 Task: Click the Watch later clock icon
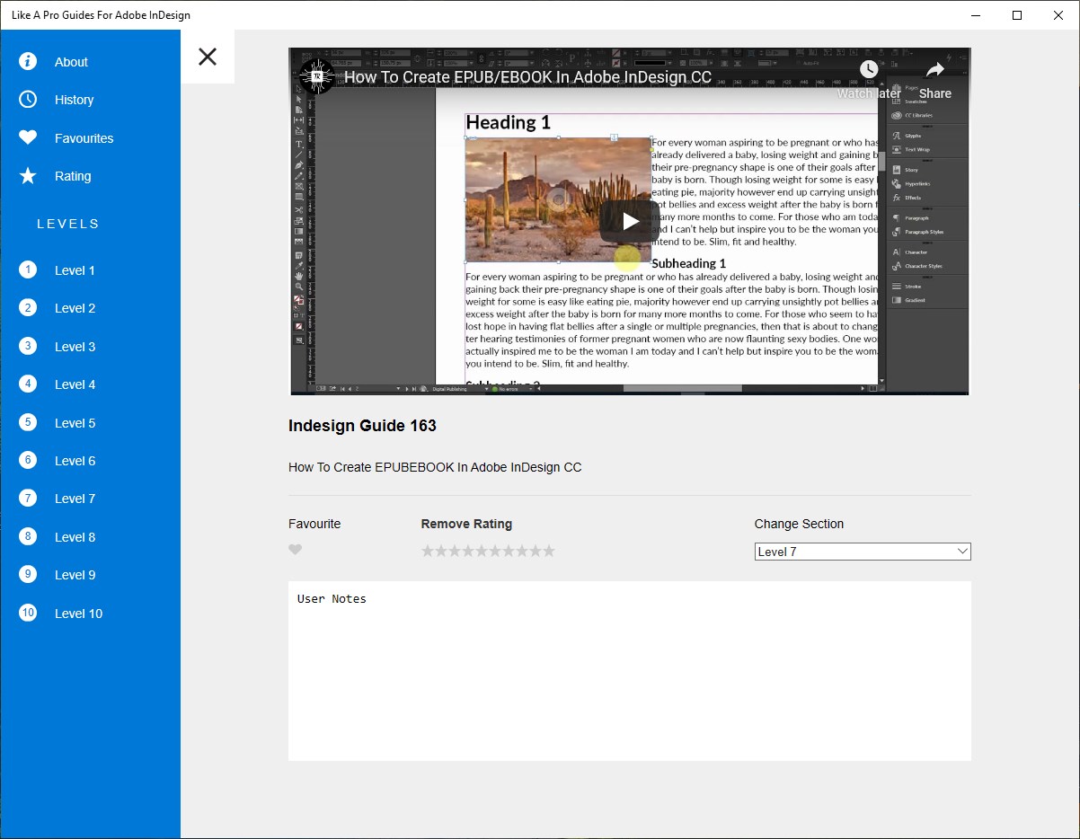pyautogui.click(x=869, y=69)
